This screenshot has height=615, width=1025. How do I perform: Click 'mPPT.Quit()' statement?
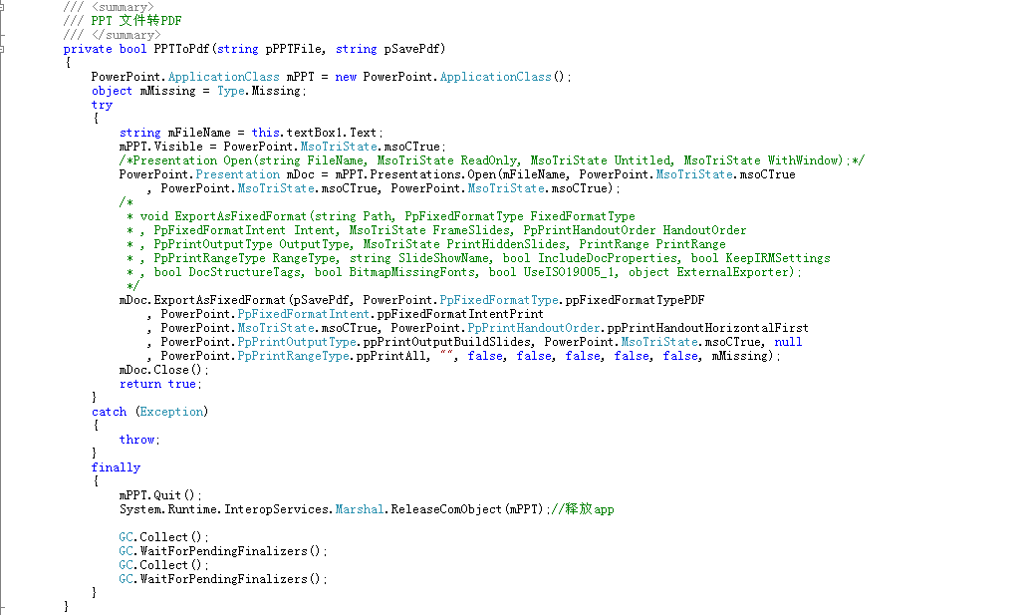pyautogui.click(x=160, y=495)
